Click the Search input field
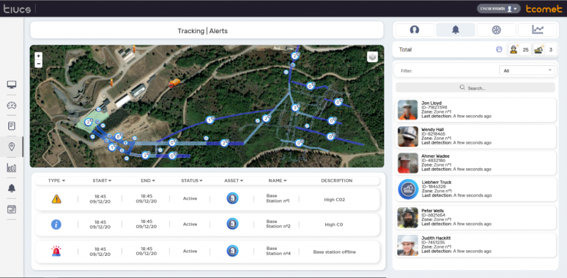Viewport: 567px width, 278px height. pyautogui.click(x=475, y=87)
